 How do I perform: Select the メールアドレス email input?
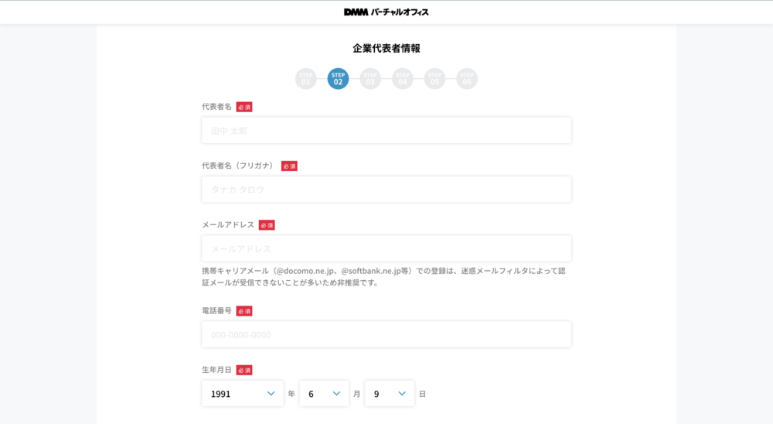386,248
